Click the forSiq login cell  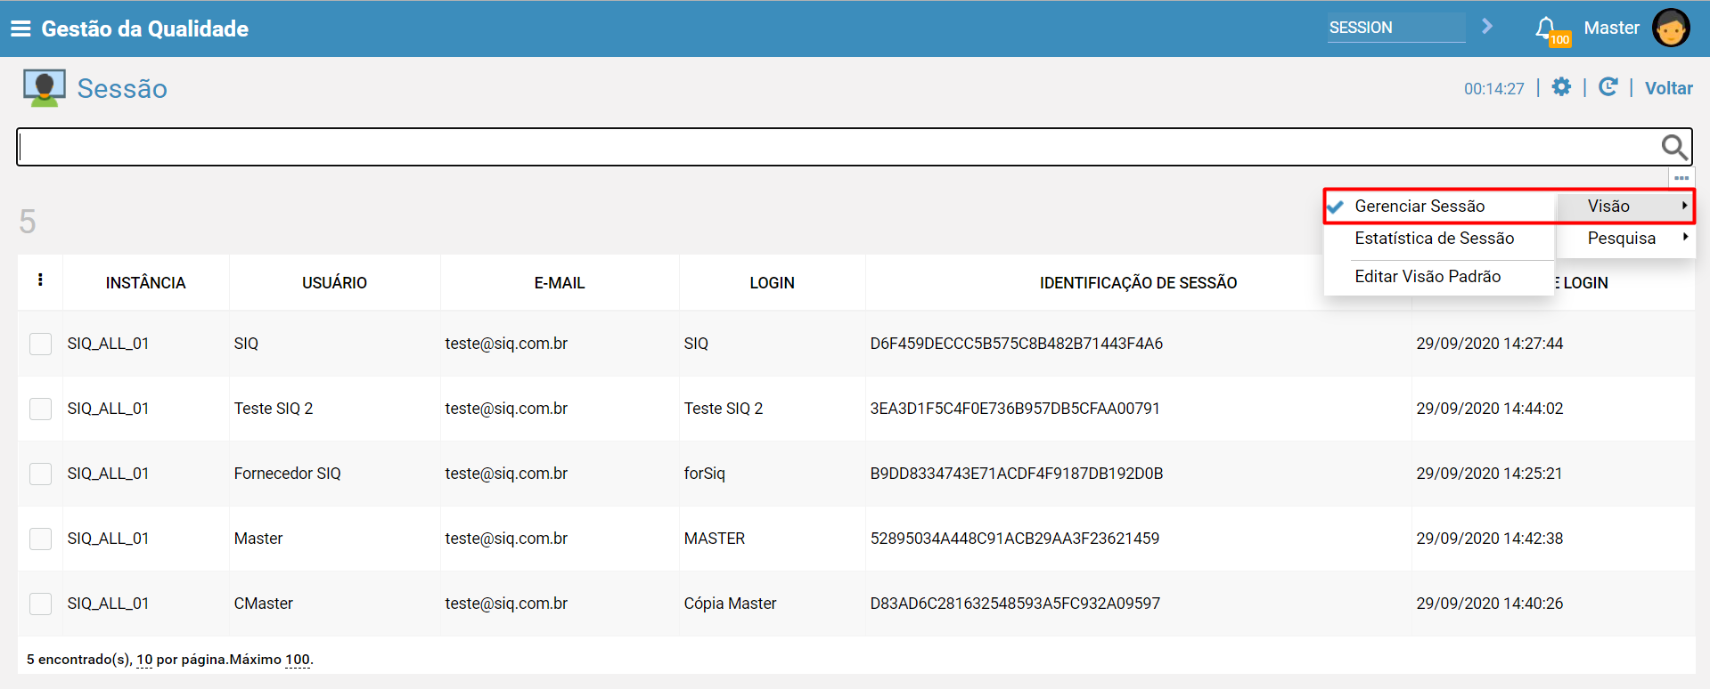click(704, 474)
